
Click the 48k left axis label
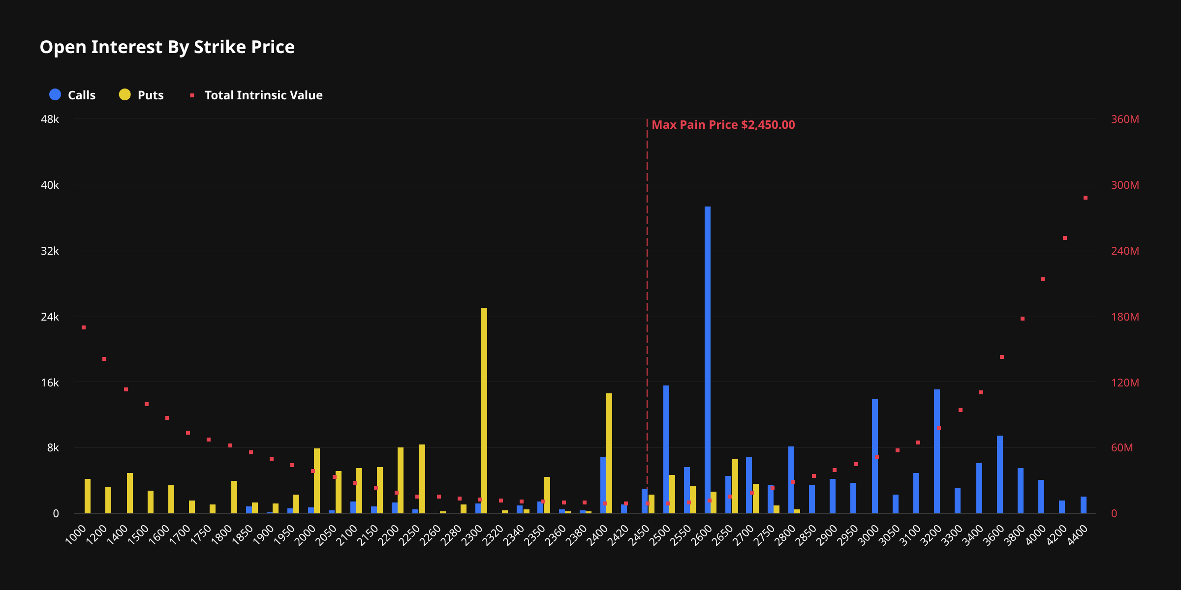pyautogui.click(x=50, y=119)
